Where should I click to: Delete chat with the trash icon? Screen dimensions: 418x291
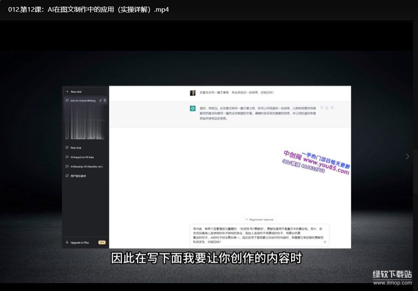click(x=105, y=100)
